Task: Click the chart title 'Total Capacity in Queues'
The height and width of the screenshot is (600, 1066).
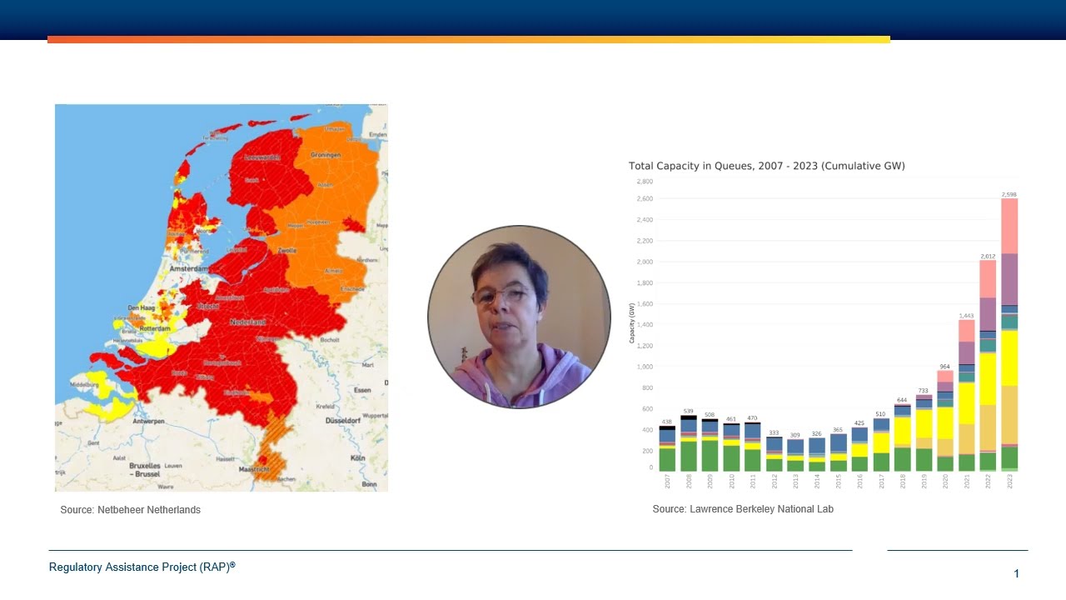Action: (766, 166)
